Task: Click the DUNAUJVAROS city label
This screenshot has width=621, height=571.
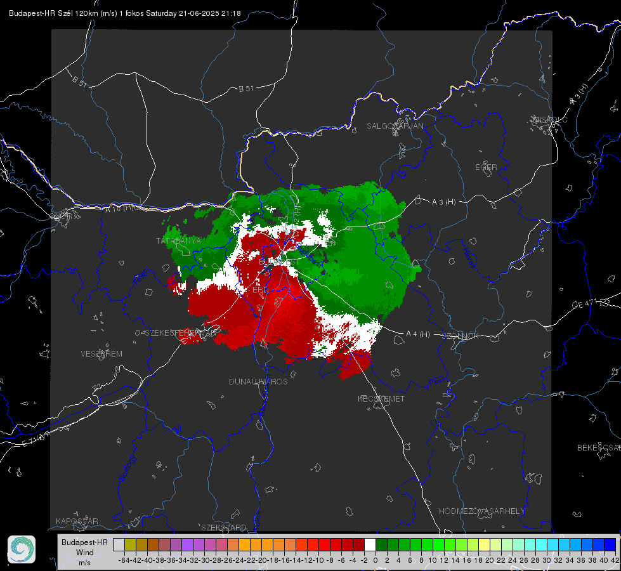Action: point(258,381)
